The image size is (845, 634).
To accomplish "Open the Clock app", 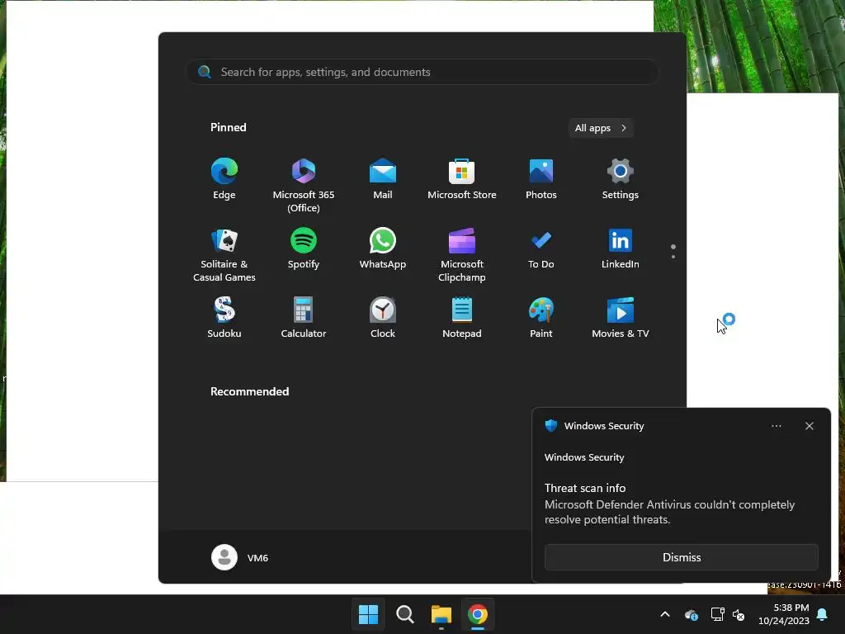I will [x=383, y=318].
